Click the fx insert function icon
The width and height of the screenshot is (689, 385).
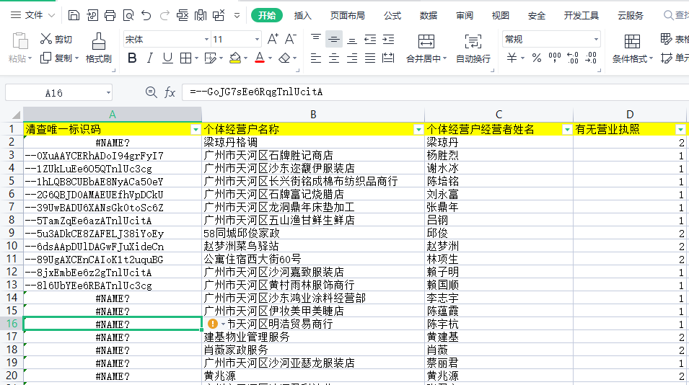tap(170, 92)
